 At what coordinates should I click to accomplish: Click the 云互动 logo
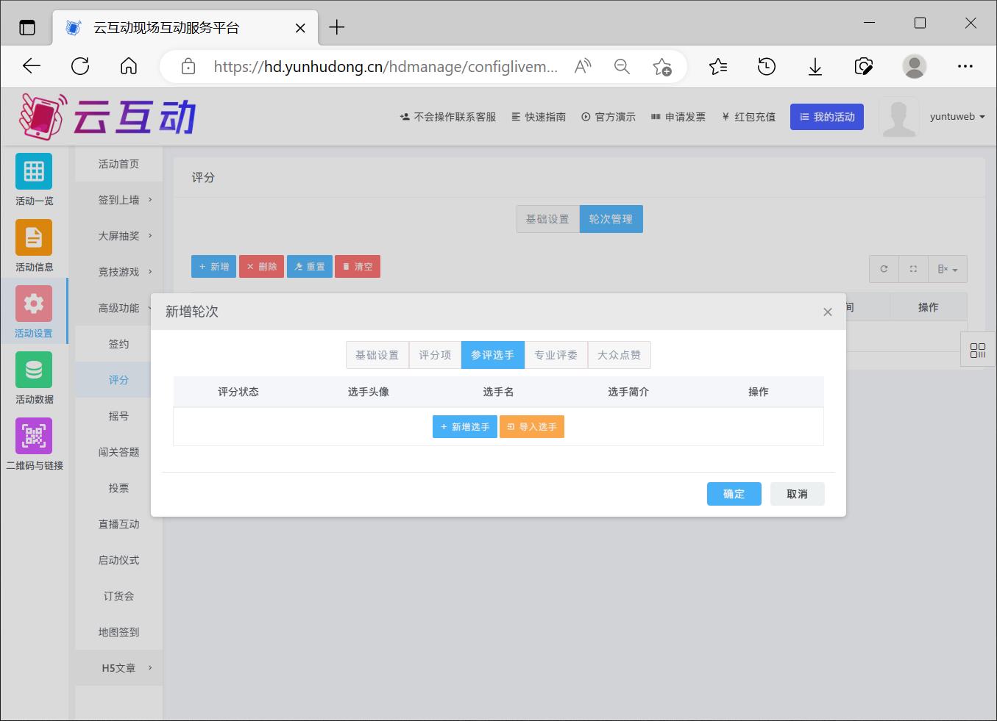click(108, 116)
